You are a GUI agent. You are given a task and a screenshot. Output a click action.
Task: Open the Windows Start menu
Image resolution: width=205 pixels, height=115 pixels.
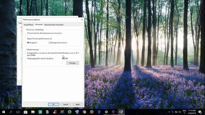(x=4, y=112)
